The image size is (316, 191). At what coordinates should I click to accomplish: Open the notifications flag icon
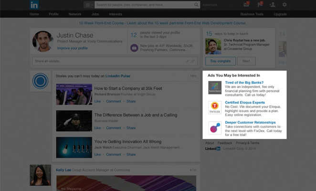[260, 4]
